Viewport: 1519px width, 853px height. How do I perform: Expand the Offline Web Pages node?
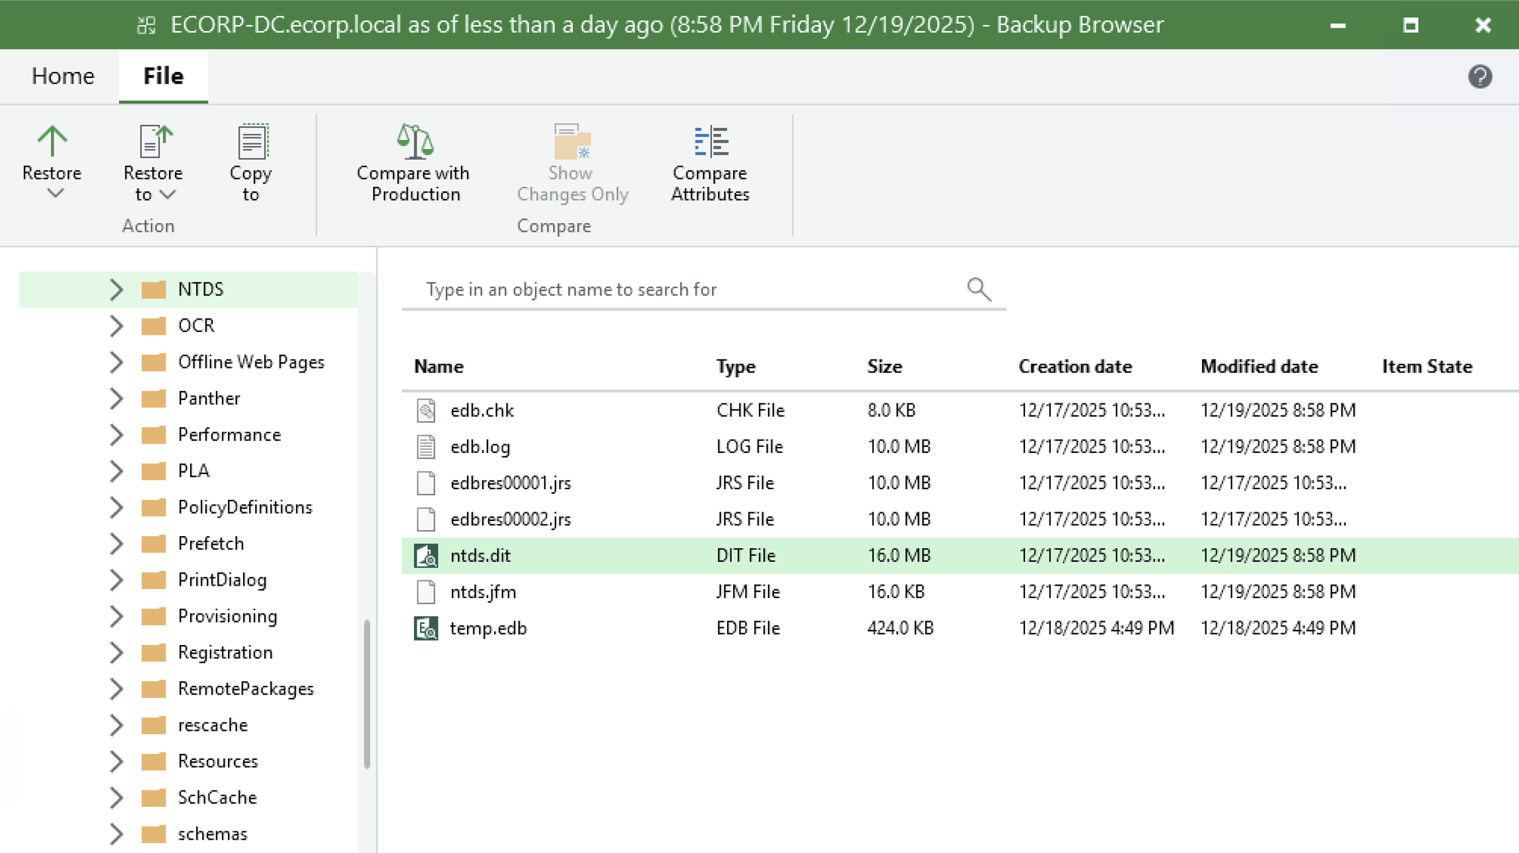pos(116,362)
